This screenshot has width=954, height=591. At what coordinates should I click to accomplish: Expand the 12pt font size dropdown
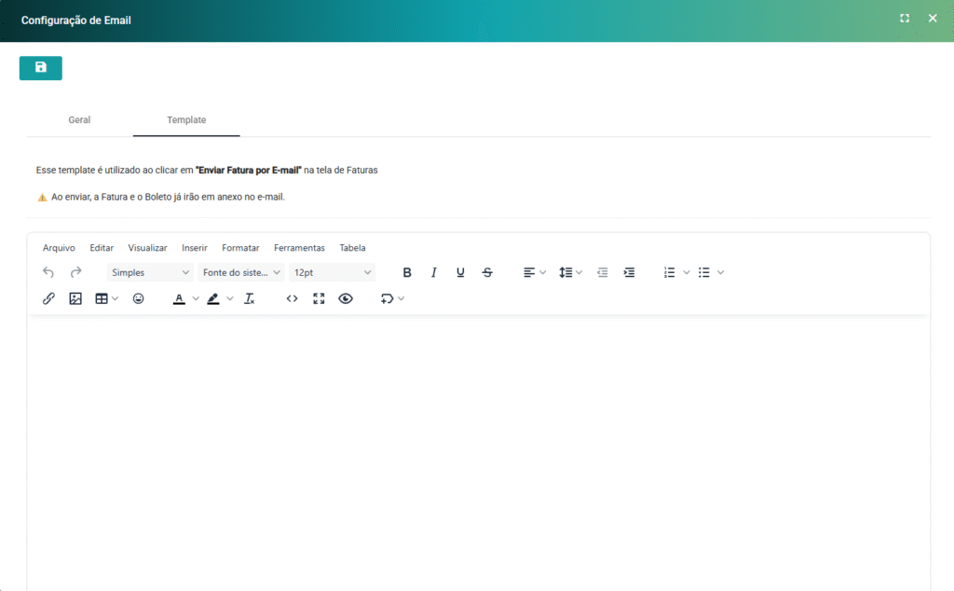[332, 272]
